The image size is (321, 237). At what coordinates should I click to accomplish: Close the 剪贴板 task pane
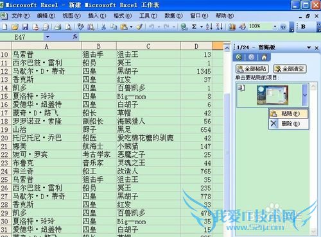(x=317, y=48)
